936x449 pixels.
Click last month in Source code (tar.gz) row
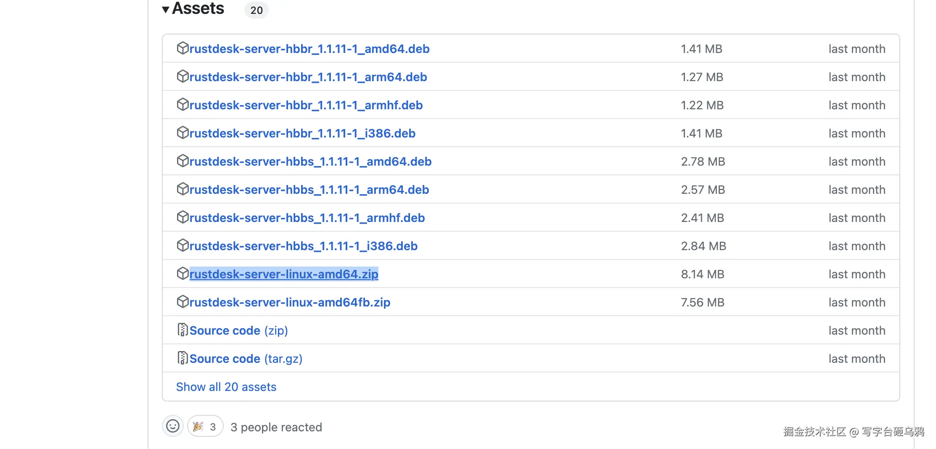point(857,359)
